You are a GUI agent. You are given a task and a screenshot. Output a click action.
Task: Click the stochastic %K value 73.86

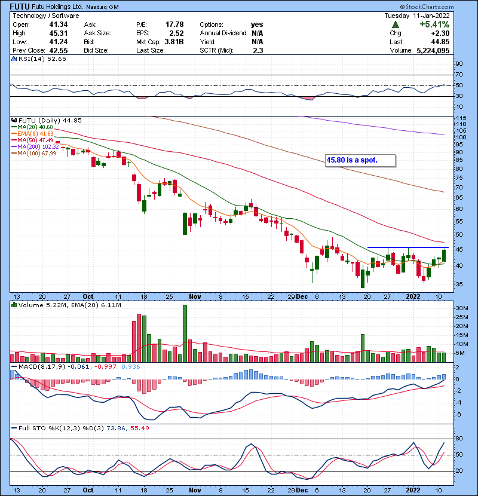click(116, 428)
